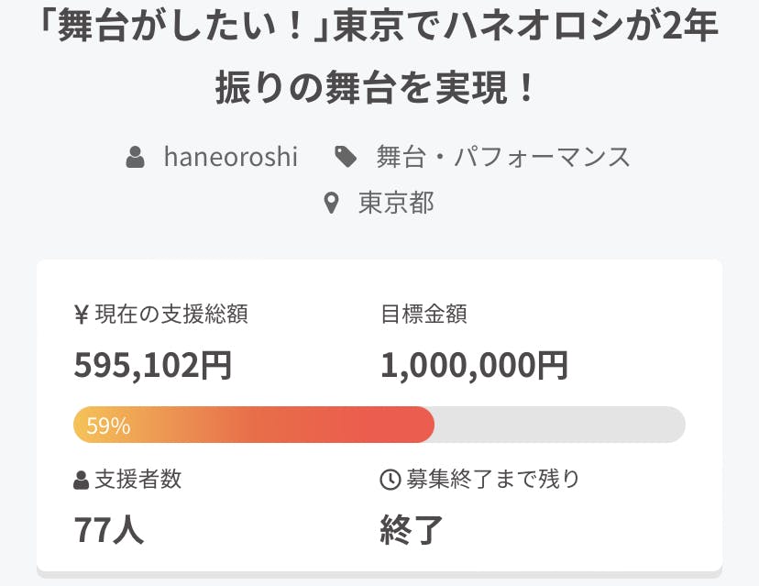Click the gray unfilled part of progress bar
The height and width of the screenshot is (586, 759).
559,425
